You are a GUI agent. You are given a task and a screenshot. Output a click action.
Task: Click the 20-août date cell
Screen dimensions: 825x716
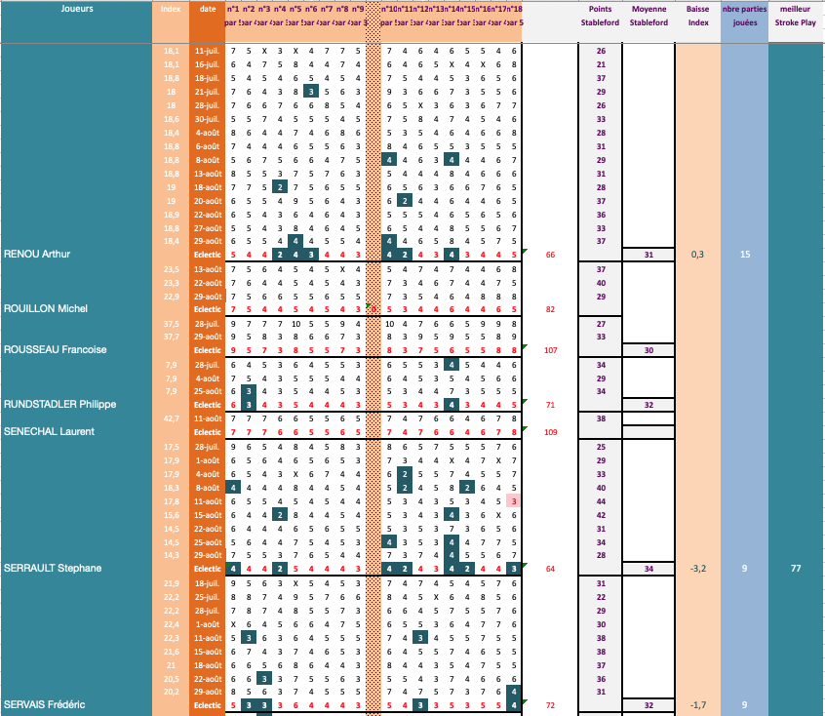208,201
